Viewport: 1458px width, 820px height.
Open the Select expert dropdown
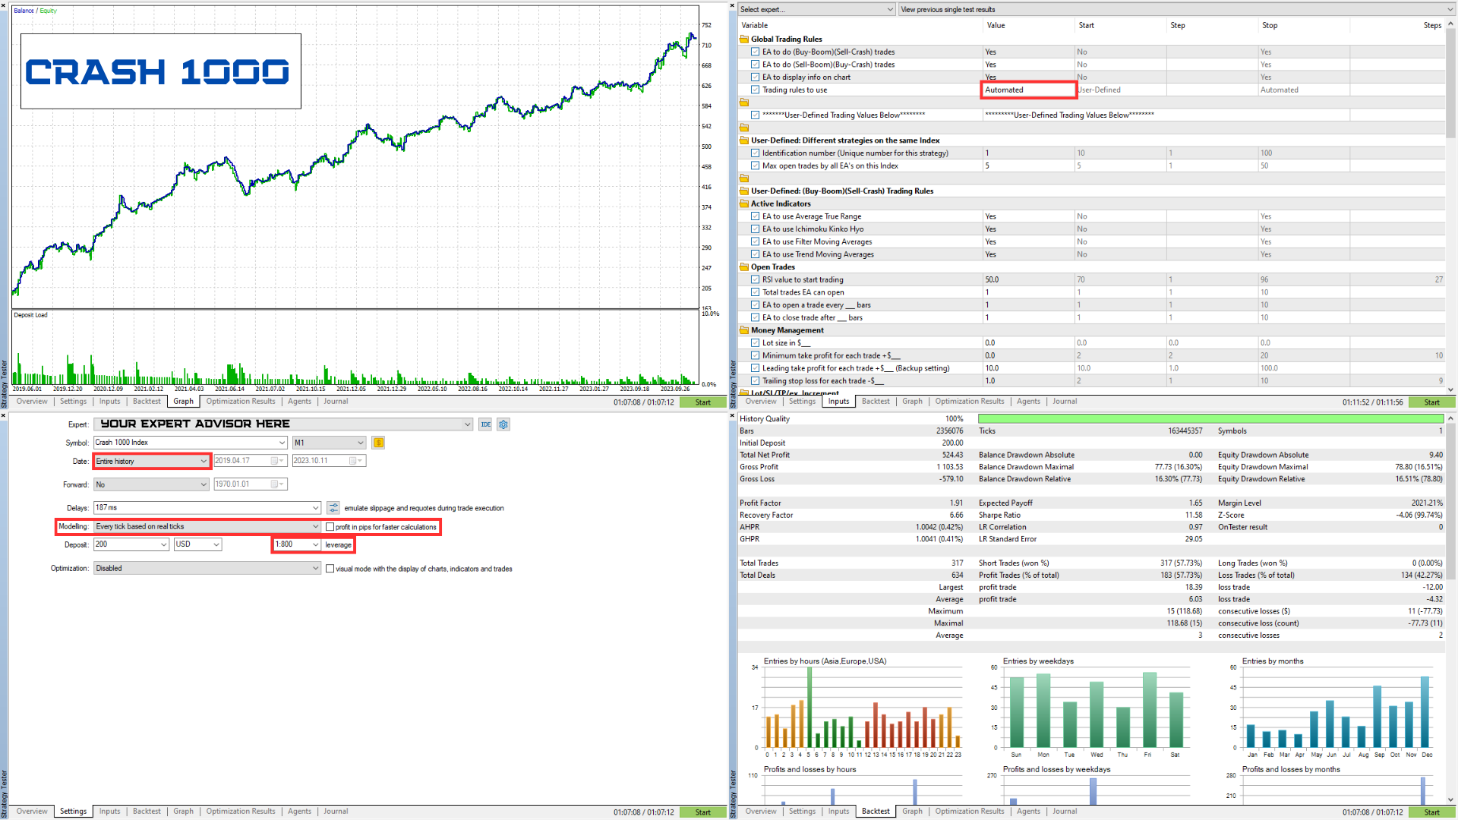click(x=816, y=9)
